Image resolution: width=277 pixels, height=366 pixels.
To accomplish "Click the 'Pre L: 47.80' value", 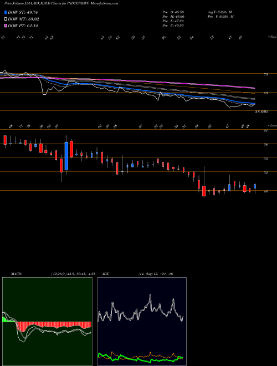I will [x=173, y=21].
